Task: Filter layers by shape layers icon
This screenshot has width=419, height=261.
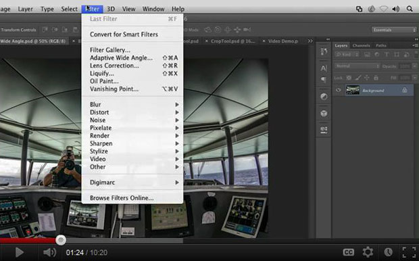Action: pos(397,55)
